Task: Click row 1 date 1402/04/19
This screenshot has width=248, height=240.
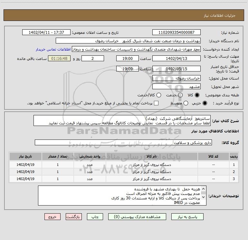Action: pyautogui.click(x=25, y=165)
